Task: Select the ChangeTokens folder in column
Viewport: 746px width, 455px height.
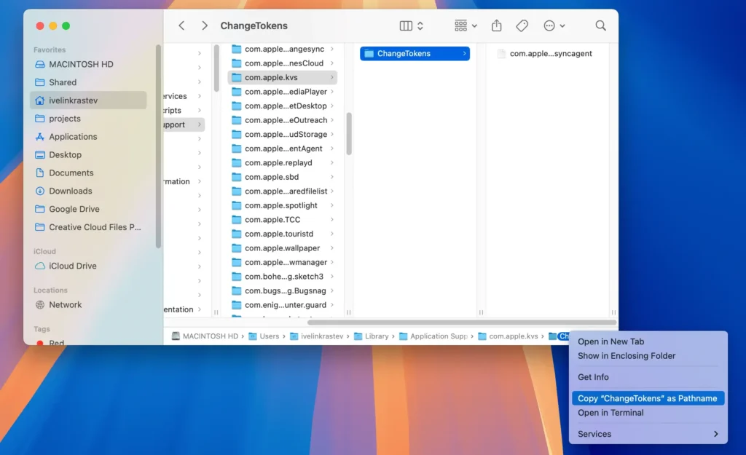Action: click(415, 53)
